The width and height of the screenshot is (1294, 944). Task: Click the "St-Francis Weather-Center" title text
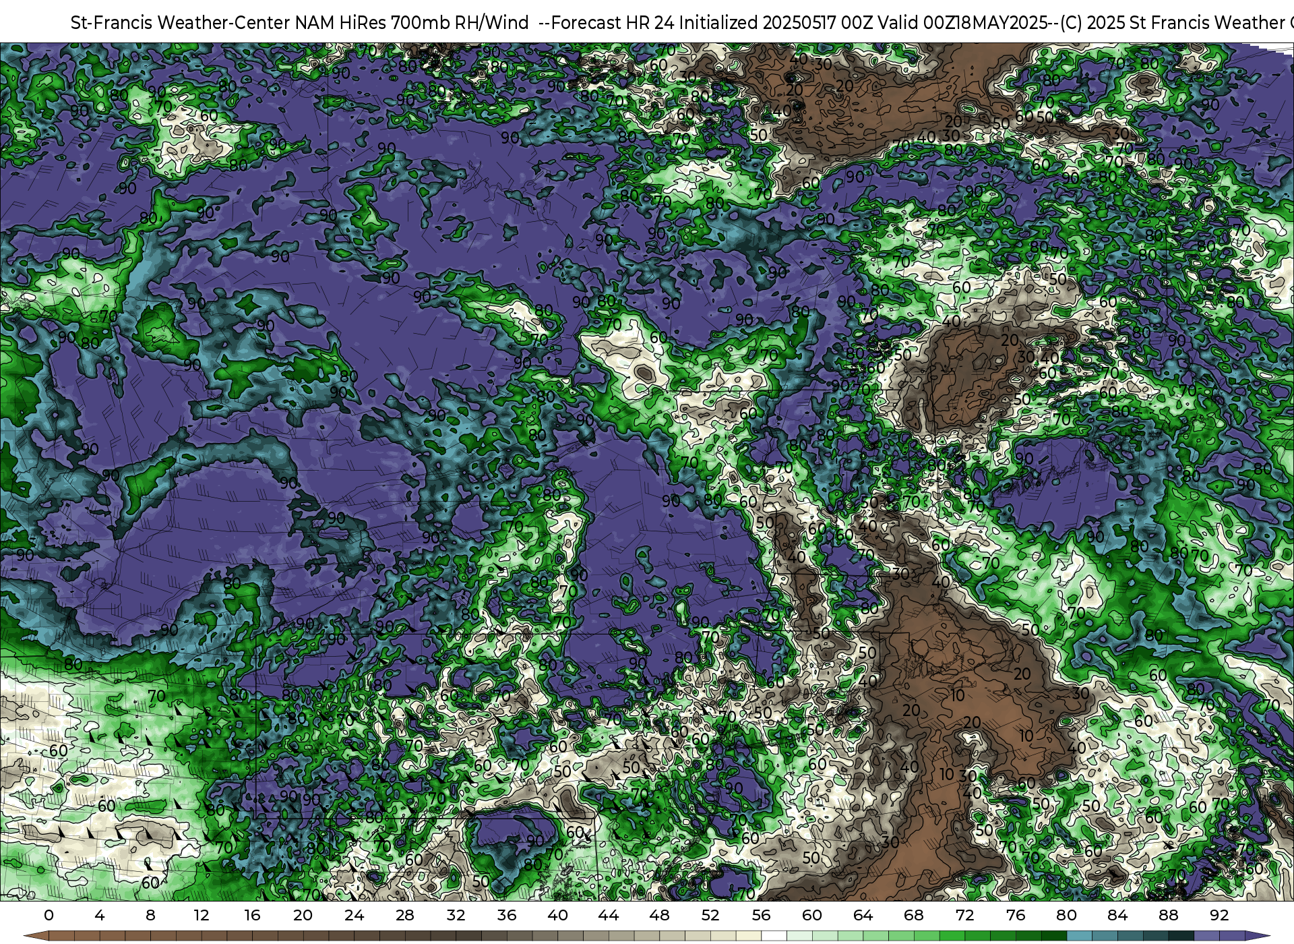tap(180, 23)
